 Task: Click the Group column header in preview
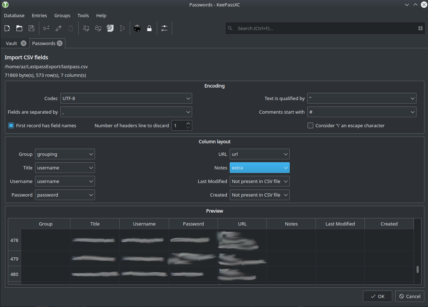tap(46, 224)
